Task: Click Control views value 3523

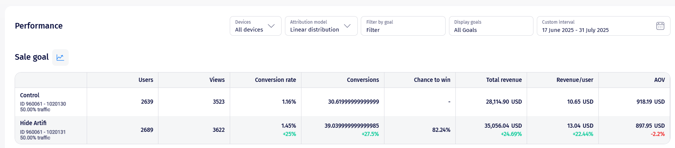Action: coord(218,102)
